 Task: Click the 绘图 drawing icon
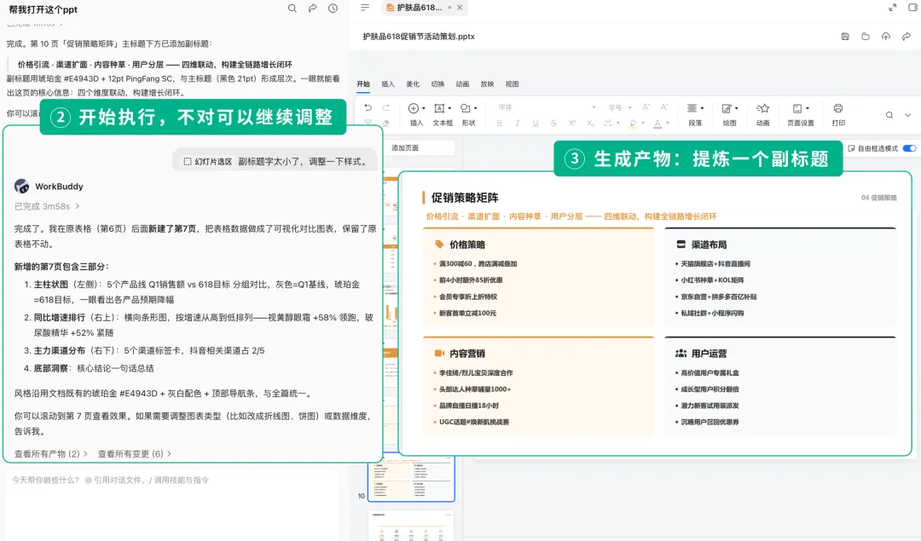(x=727, y=108)
